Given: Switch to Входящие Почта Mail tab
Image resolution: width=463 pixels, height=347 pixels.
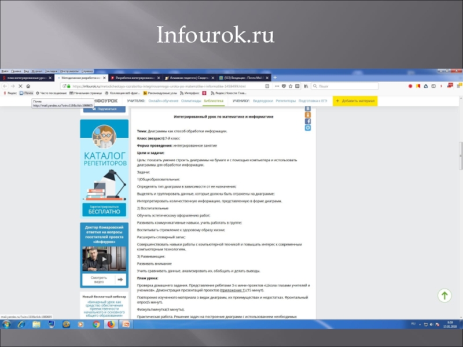Looking at the screenshot, I should tap(244, 78).
